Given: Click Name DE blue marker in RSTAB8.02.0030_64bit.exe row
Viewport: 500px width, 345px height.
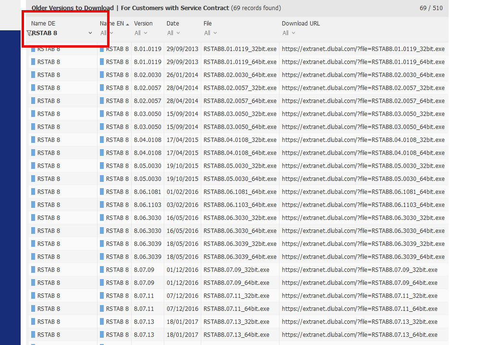Looking at the screenshot, I should pos(33,75).
